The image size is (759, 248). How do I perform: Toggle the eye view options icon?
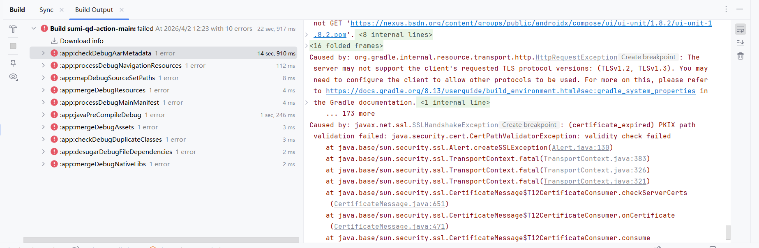[13, 77]
